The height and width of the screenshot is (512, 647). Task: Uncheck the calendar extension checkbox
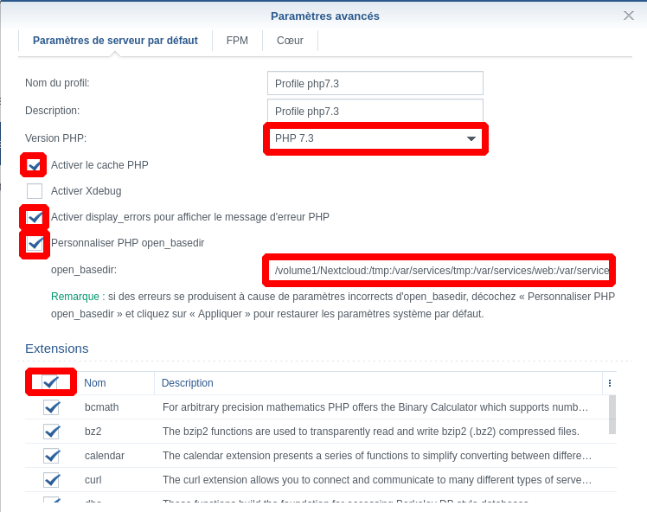[52, 456]
